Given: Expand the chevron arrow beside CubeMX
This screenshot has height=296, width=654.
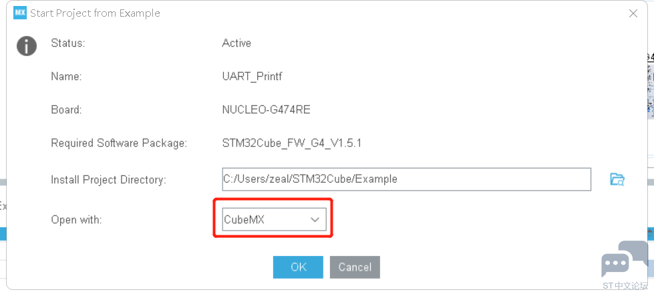Looking at the screenshot, I should (x=315, y=220).
